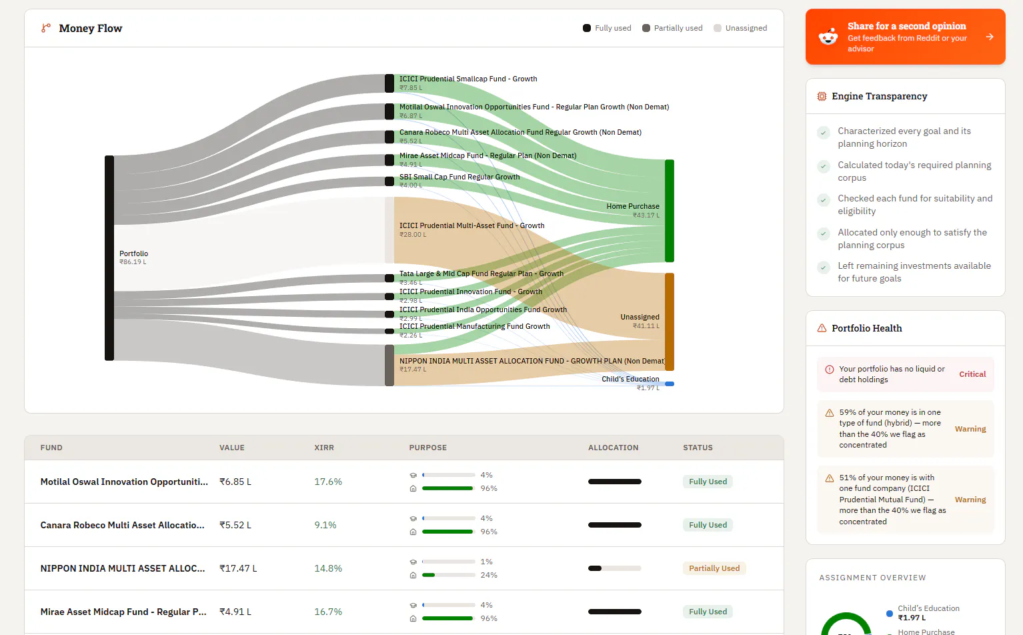Click the blue Child's Education node
1023x635 pixels.
click(x=670, y=384)
